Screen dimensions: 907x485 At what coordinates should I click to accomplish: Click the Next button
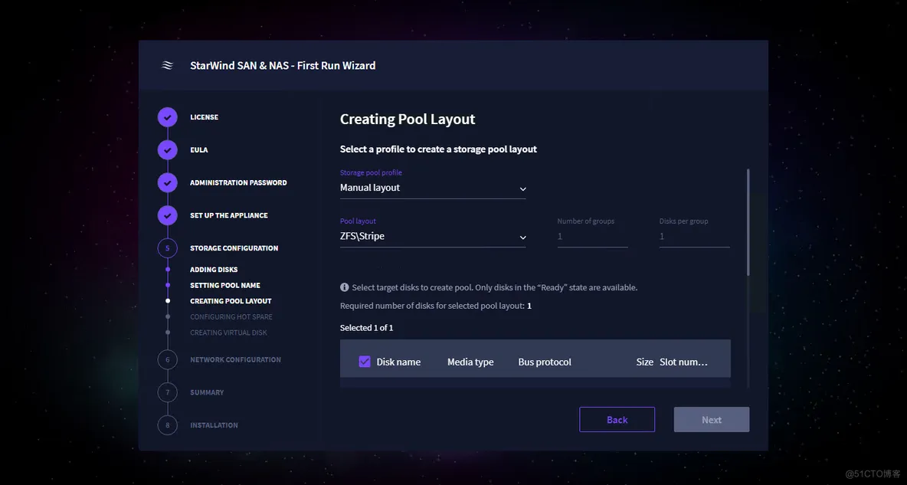point(712,420)
